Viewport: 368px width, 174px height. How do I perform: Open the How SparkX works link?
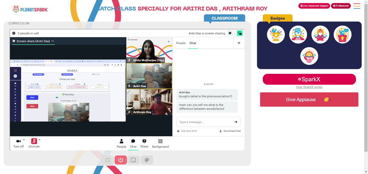point(309,87)
